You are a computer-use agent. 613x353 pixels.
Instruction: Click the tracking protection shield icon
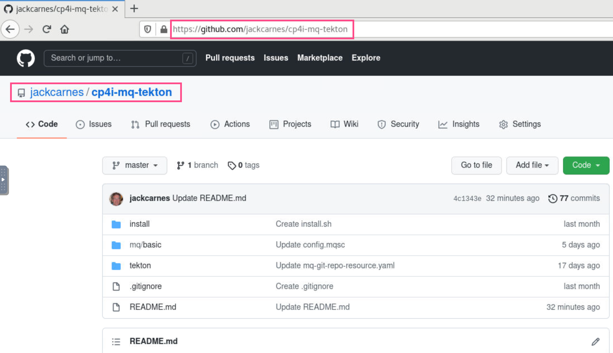[148, 29]
